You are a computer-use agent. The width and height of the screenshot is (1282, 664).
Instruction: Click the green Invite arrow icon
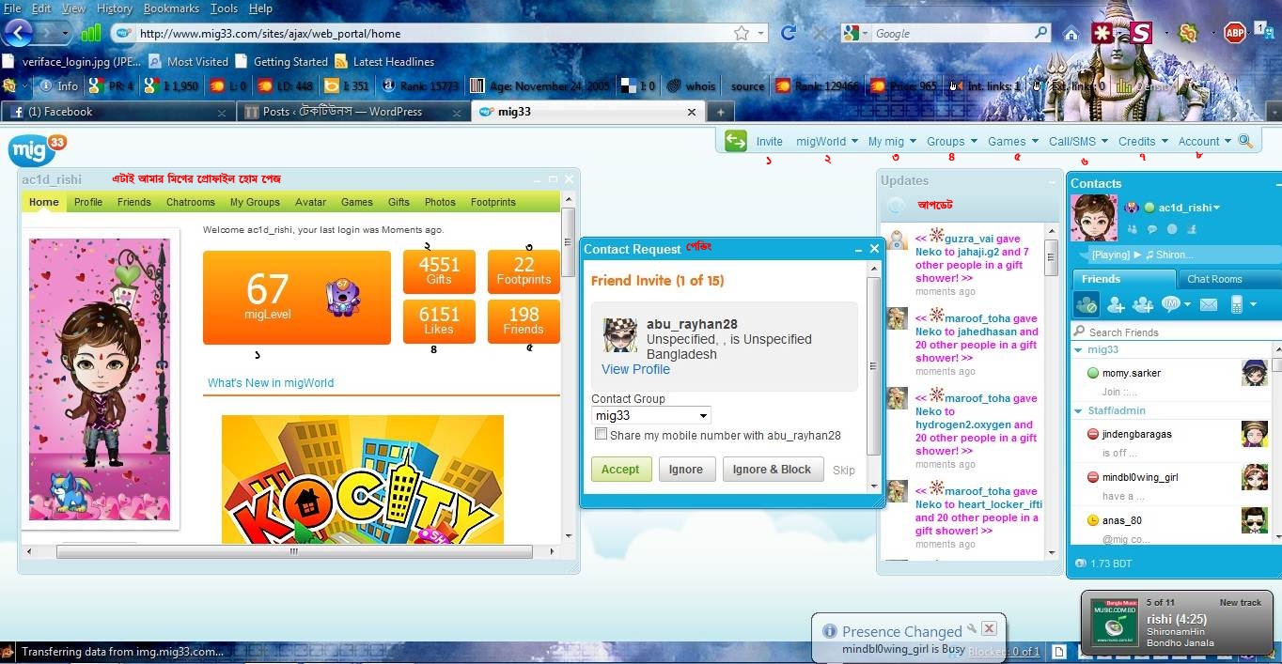tap(736, 140)
